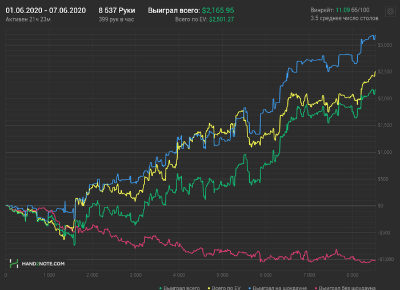
Task: Click the winrate value 11.09
Action: [343, 10]
